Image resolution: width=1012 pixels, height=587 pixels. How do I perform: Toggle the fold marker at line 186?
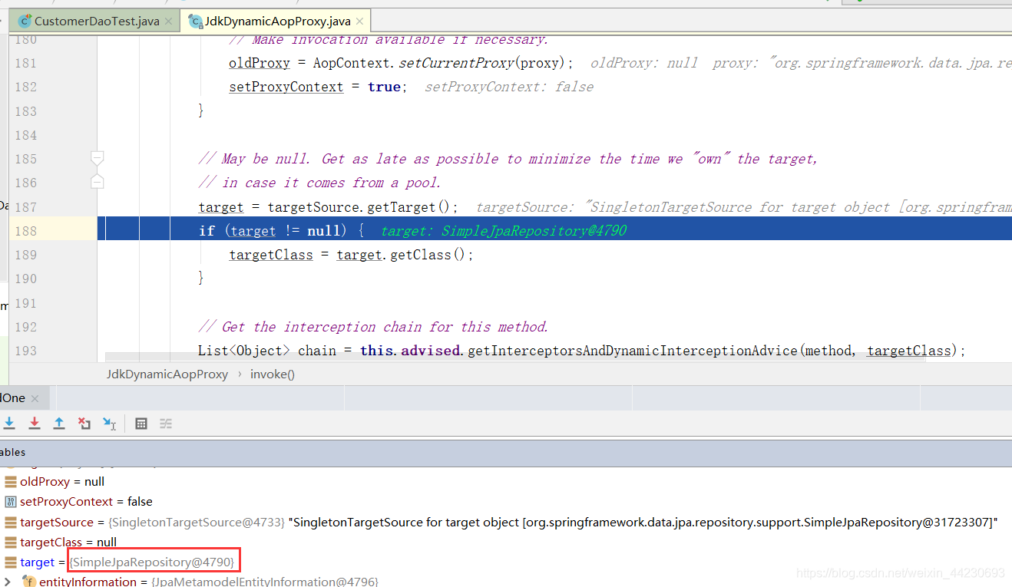(x=97, y=183)
